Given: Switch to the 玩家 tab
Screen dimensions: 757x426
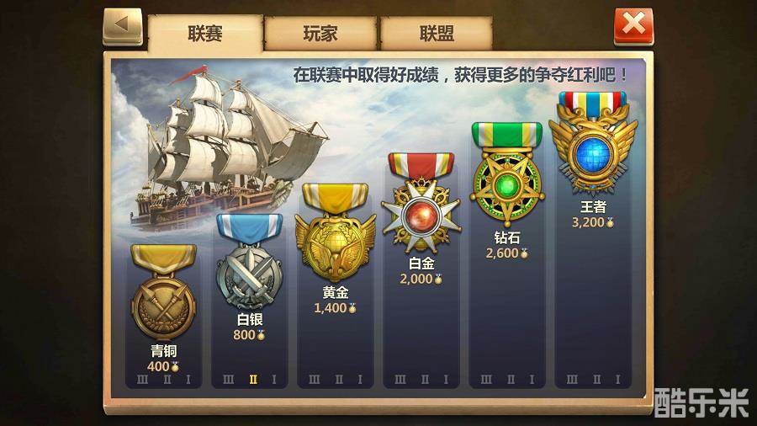Looking at the screenshot, I should pyautogui.click(x=320, y=34).
